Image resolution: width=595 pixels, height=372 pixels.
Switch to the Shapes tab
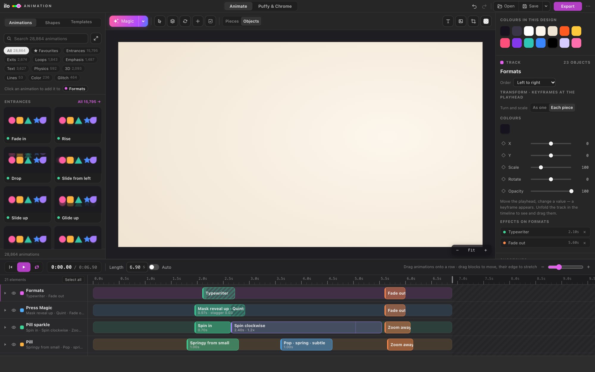52,22
